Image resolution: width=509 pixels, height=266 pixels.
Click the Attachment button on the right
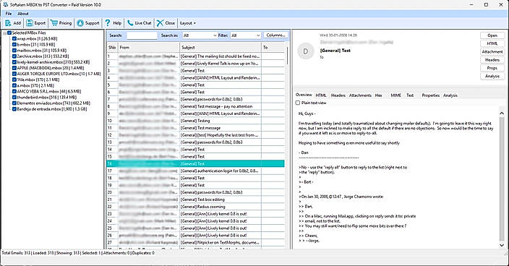[x=492, y=51]
